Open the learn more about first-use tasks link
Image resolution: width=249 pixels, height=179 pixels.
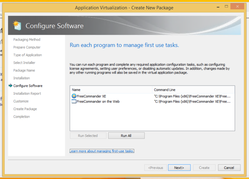102,151
